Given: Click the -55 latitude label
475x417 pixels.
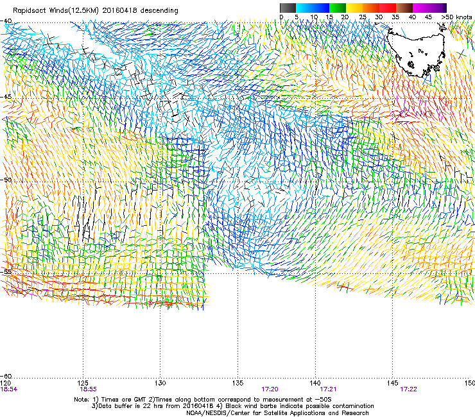Looking at the screenshot, I should point(6,271).
